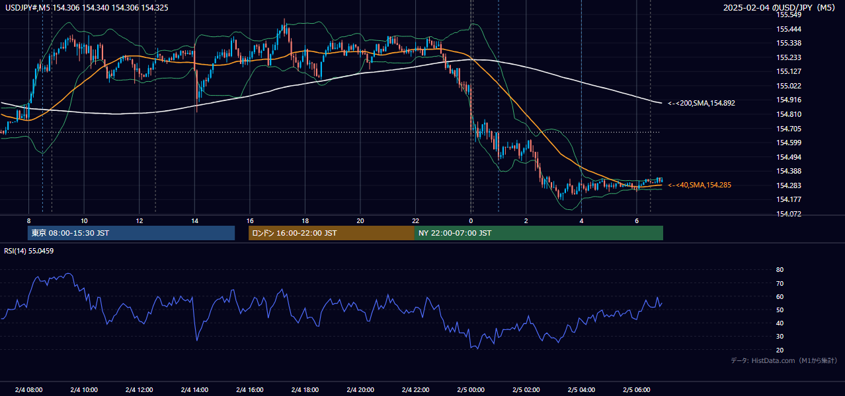This screenshot has height=396, width=845.
Task: Click RSI scale value 70
Action: click(x=780, y=283)
